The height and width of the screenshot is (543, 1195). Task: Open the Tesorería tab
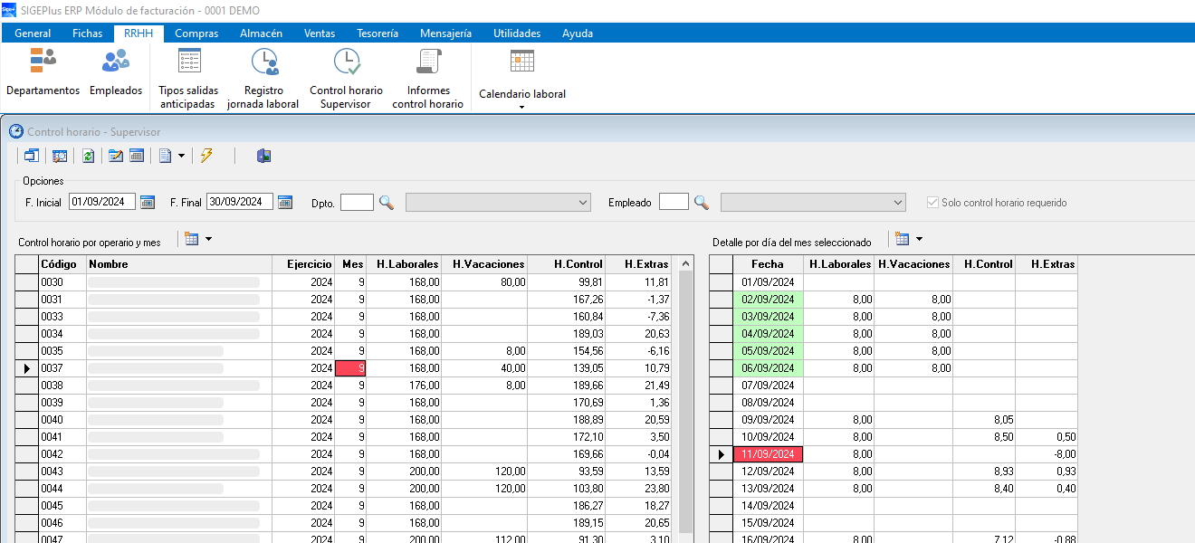coord(378,33)
